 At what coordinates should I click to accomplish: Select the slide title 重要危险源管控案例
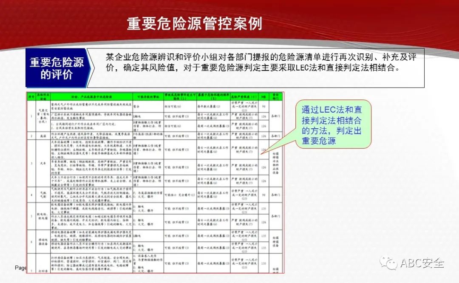(194, 24)
